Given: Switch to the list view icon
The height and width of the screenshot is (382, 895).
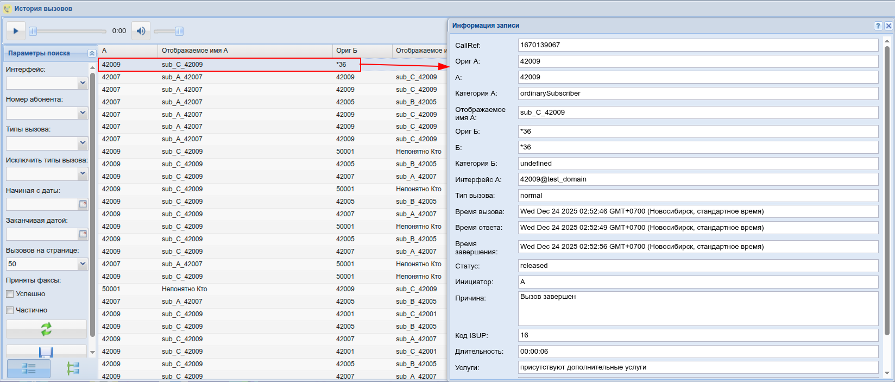Looking at the screenshot, I should (29, 368).
